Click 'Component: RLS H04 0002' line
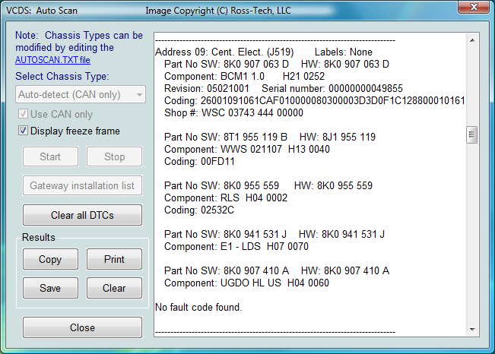 pos(226,198)
